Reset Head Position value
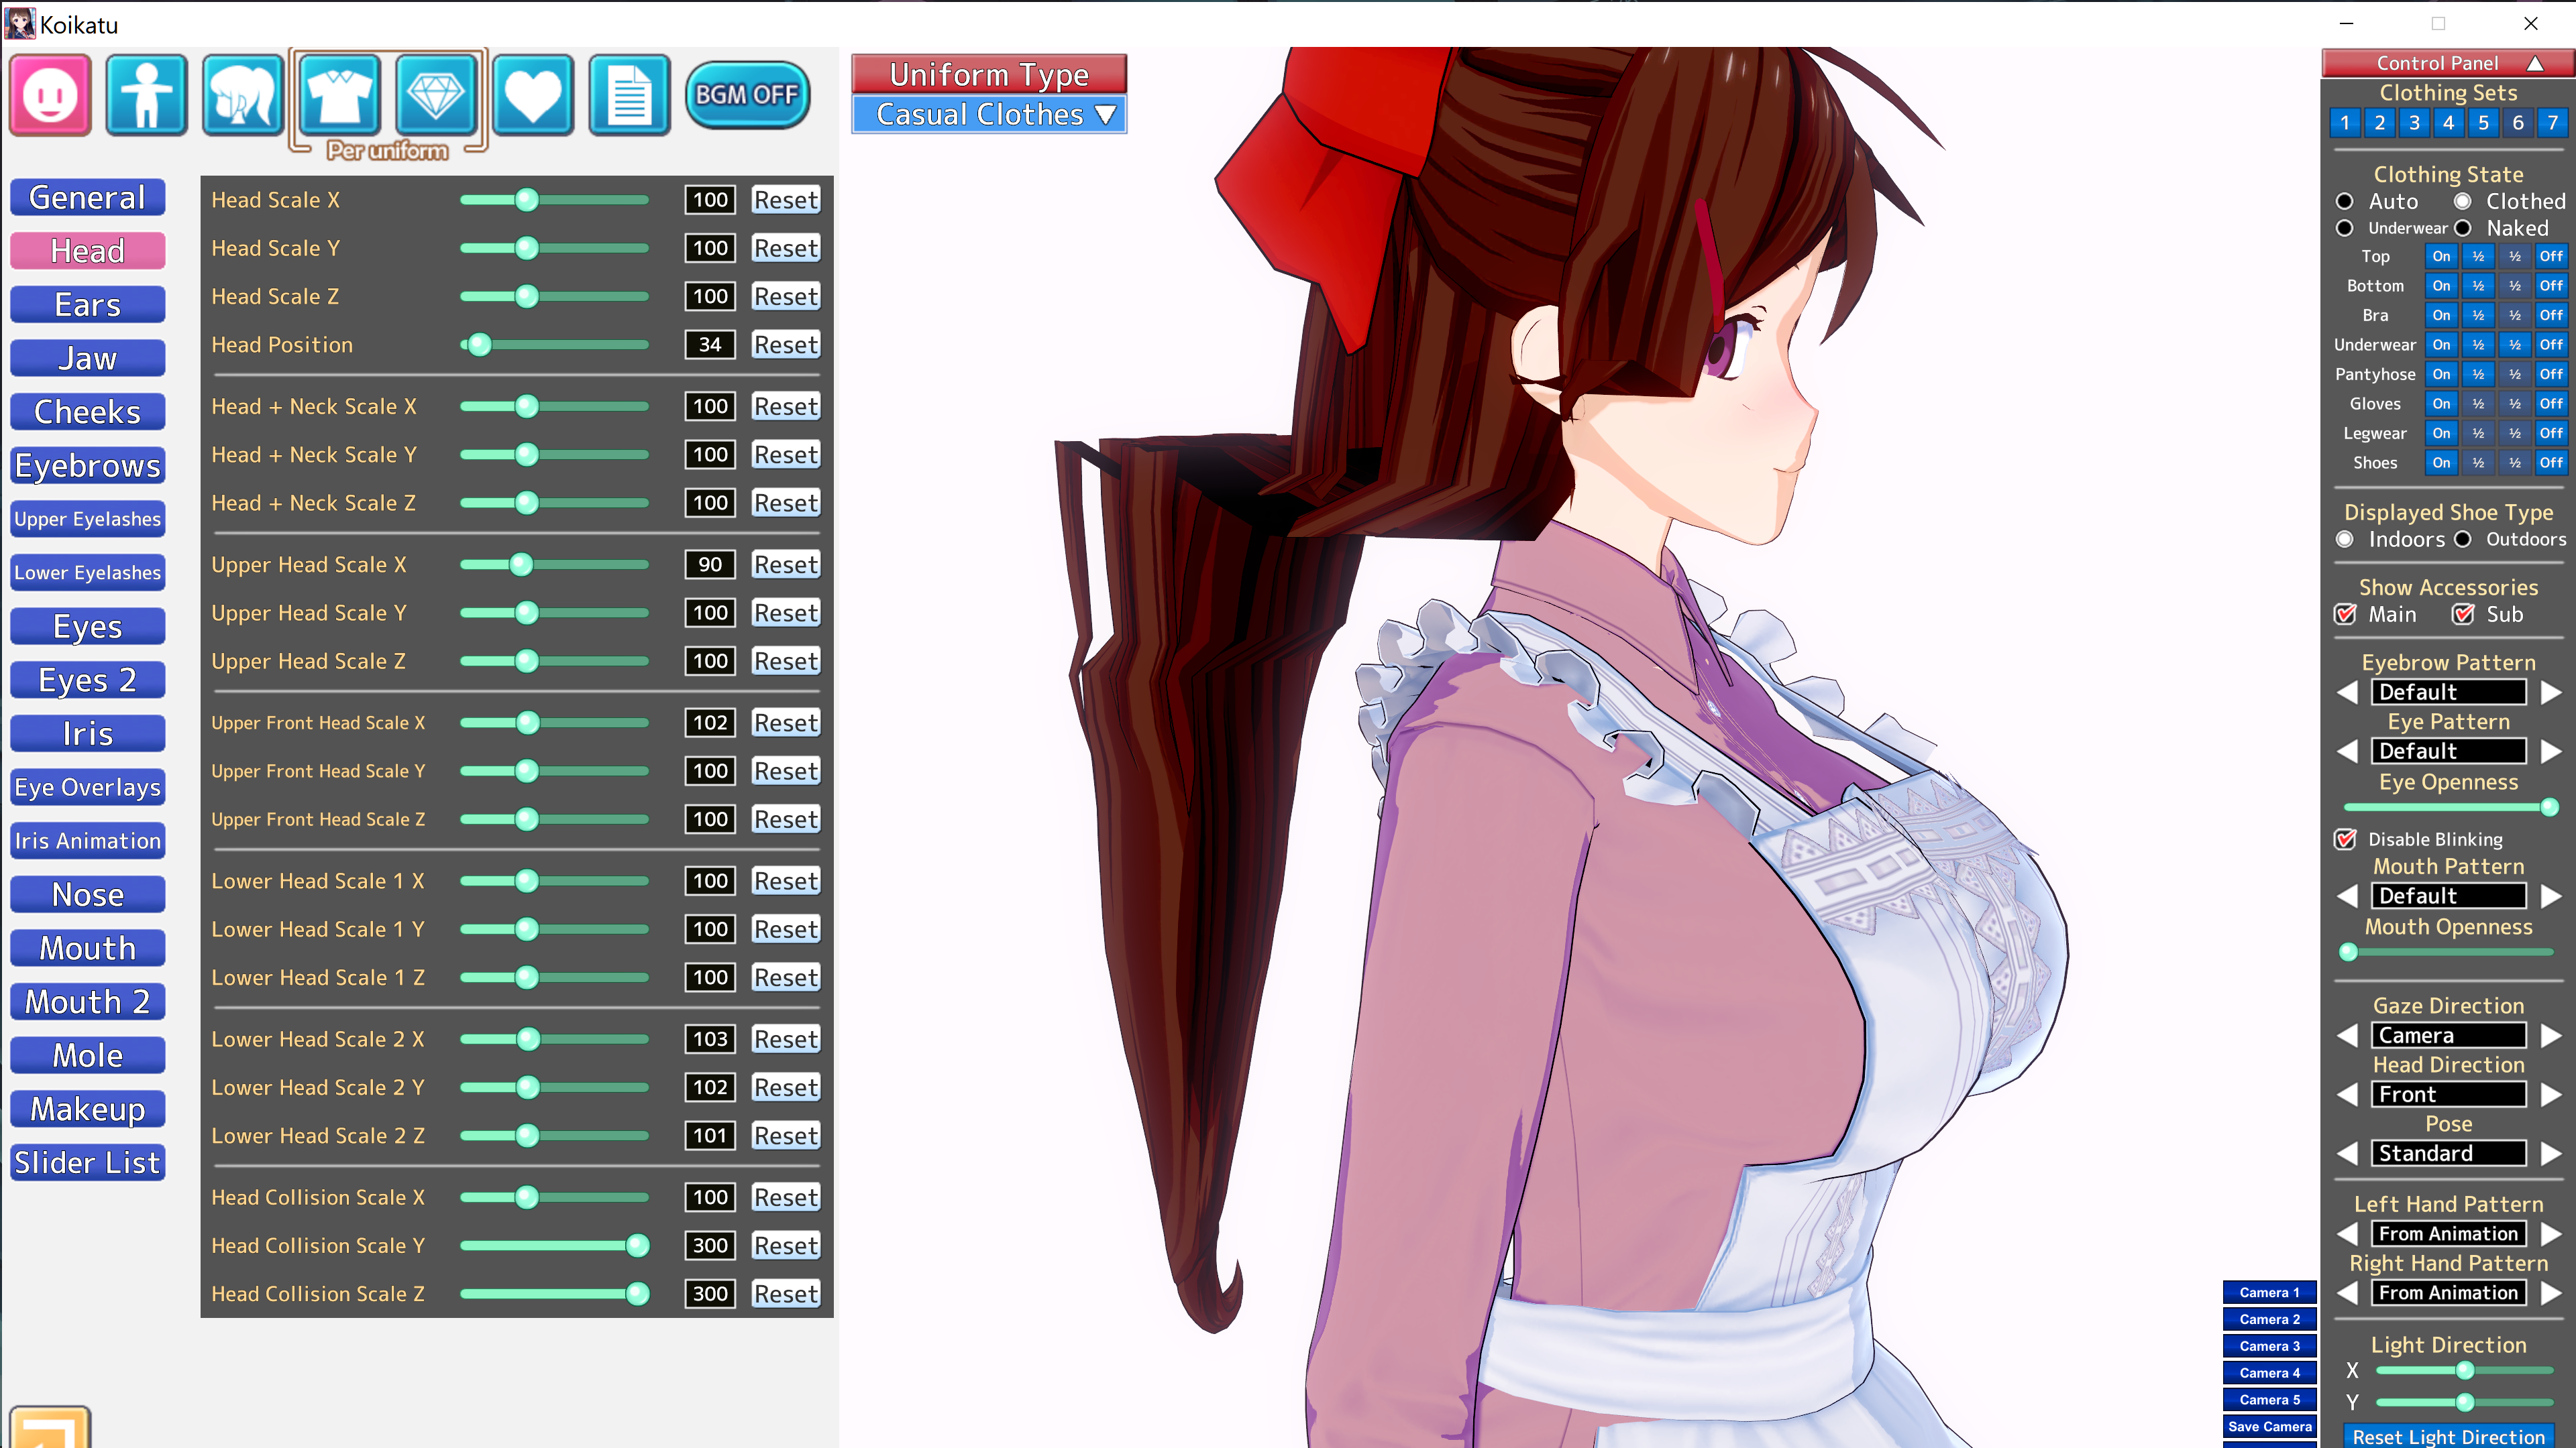 pyautogui.click(x=786, y=345)
